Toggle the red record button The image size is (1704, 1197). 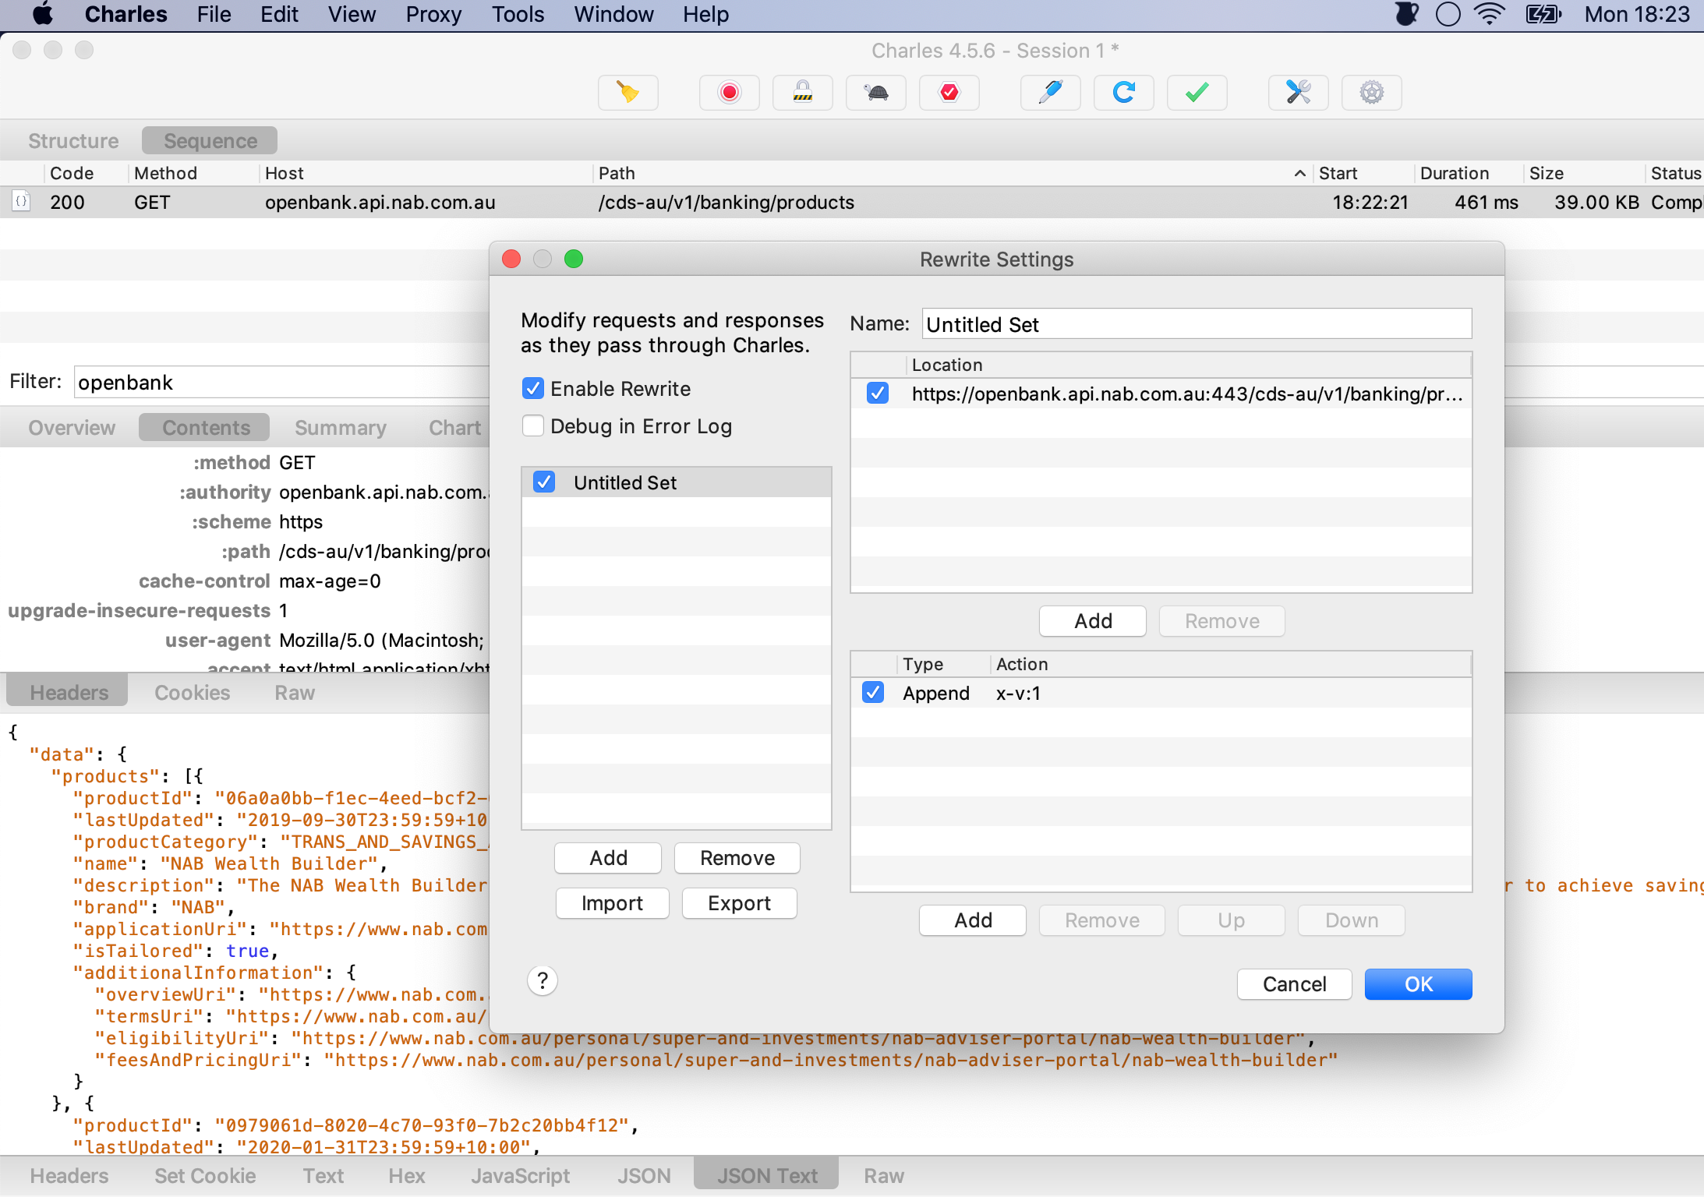[729, 93]
